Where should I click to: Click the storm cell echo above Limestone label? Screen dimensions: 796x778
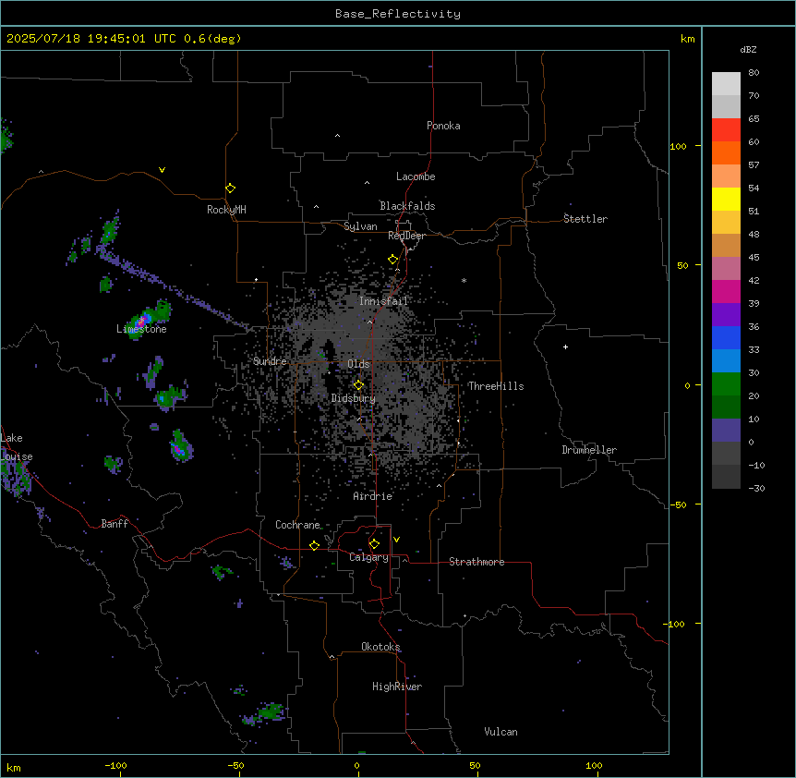coord(148,318)
